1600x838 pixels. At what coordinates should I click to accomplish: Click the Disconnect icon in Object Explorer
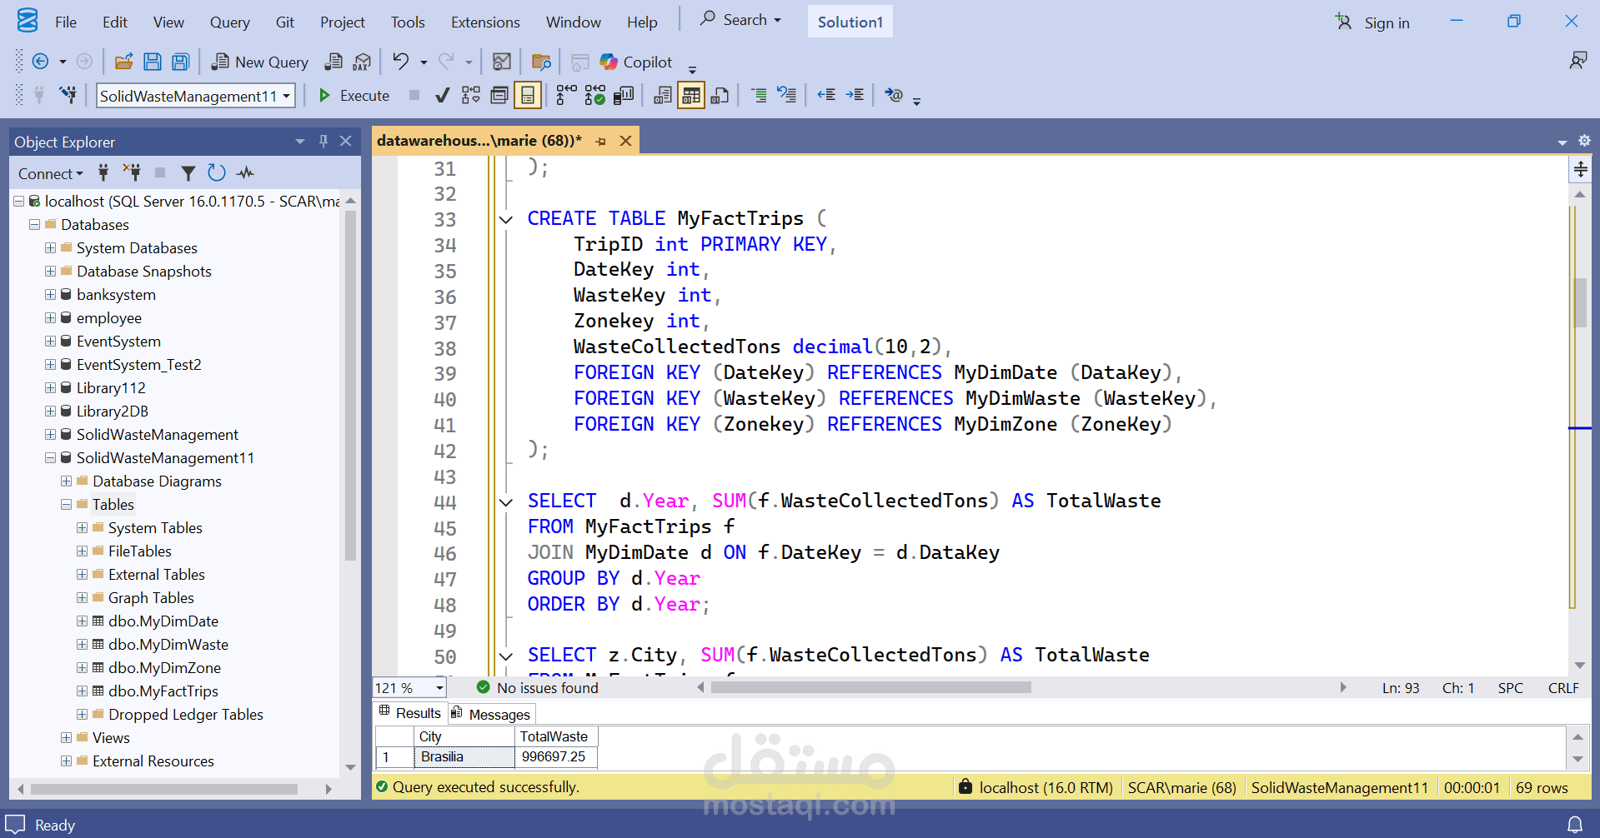click(131, 172)
